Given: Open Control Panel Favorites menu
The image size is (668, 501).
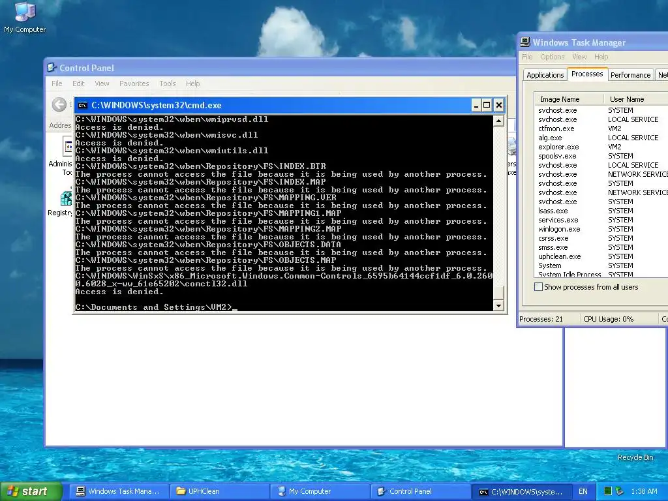Looking at the screenshot, I should [x=134, y=83].
